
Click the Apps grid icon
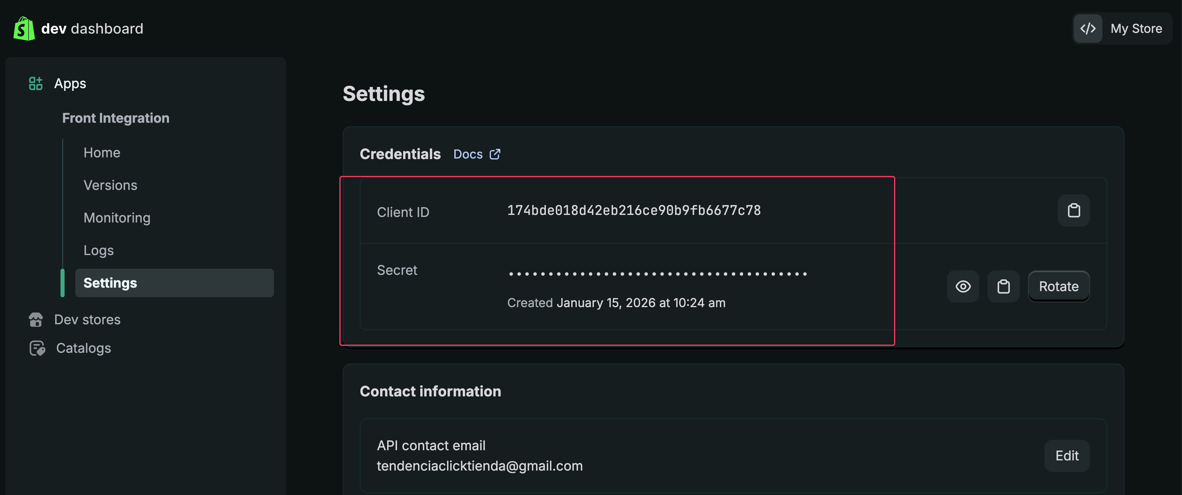click(35, 83)
